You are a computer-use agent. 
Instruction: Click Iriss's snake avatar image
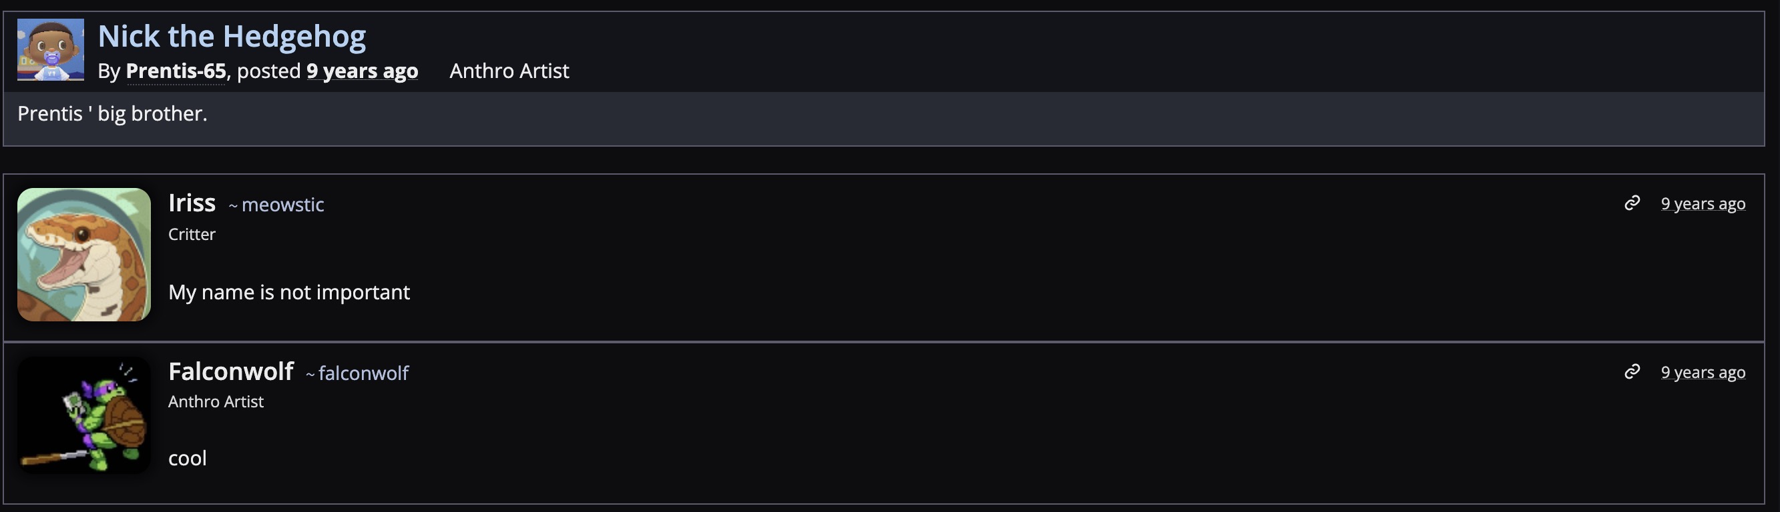click(x=83, y=255)
